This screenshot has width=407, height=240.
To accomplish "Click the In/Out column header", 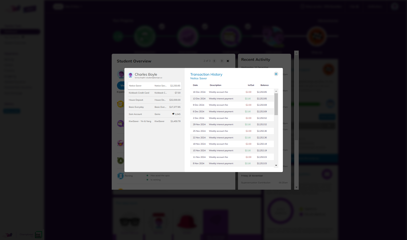I will click(x=251, y=85).
